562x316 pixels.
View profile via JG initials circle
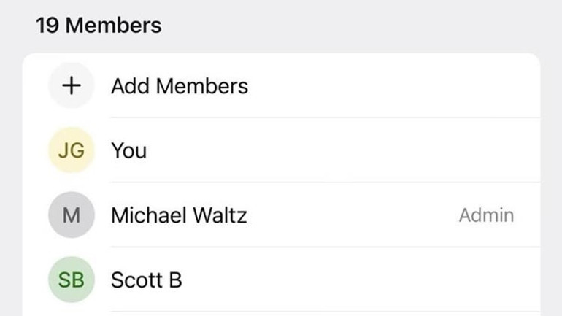[x=72, y=150]
